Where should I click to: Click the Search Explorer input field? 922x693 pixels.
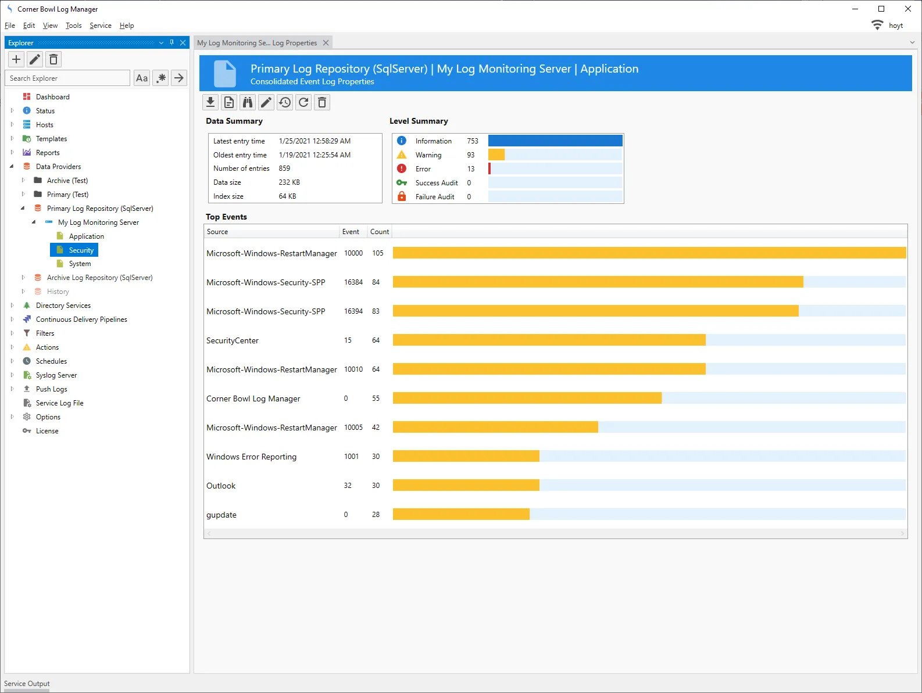67,78
